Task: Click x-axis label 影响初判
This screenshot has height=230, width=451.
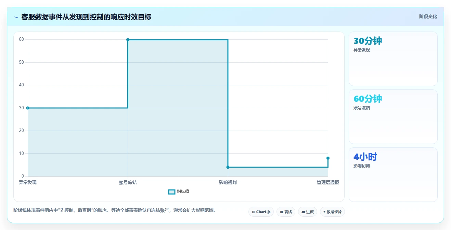Action: [228, 182]
